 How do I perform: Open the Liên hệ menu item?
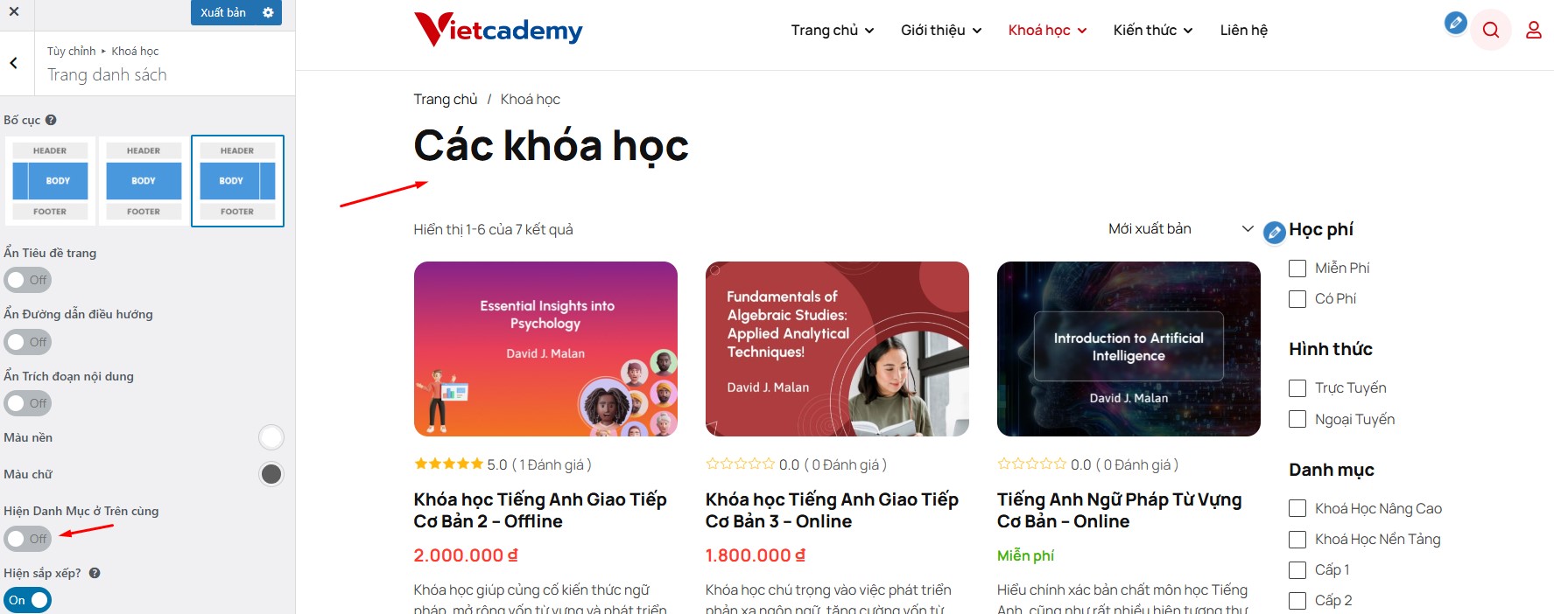tap(1243, 30)
